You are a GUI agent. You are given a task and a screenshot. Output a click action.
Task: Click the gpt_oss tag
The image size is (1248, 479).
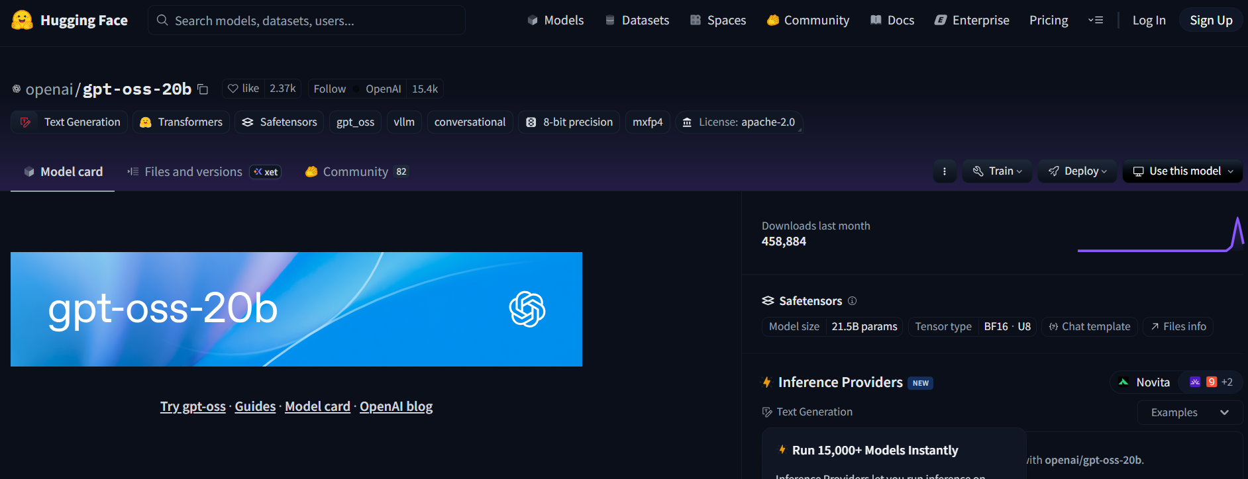(355, 122)
